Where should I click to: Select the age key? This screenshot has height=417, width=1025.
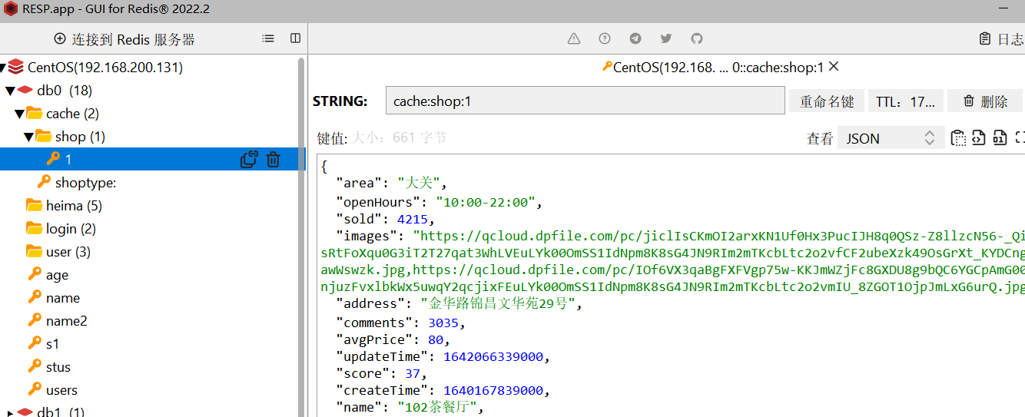[57, 275]
